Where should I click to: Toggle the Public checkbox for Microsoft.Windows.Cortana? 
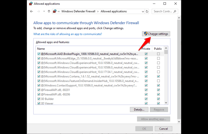coord(158,77)
